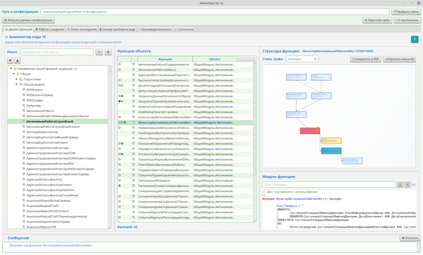Click the red node in function graph
The height and width of the screenshot is (255, 423).
(310, 131)
